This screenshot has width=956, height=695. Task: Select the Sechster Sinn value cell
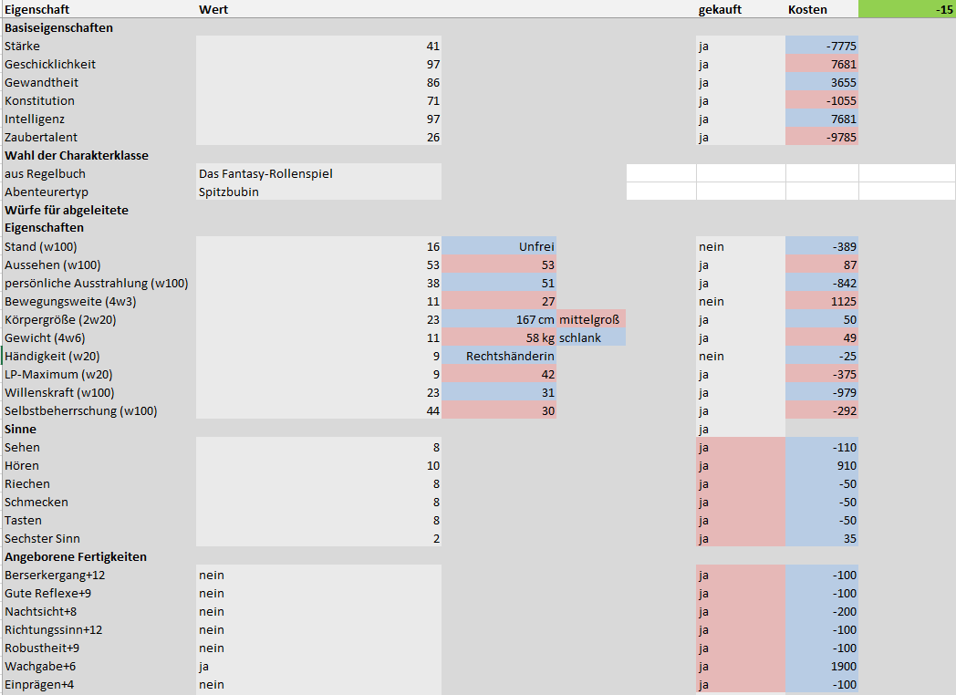(x=318, y=538)
